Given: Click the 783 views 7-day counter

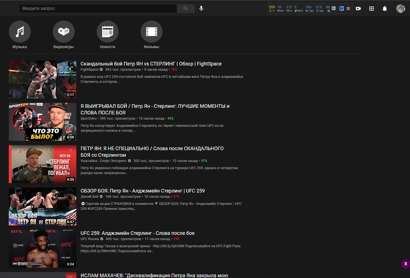Looking at the screenshot, I should [x=309, y=9].
